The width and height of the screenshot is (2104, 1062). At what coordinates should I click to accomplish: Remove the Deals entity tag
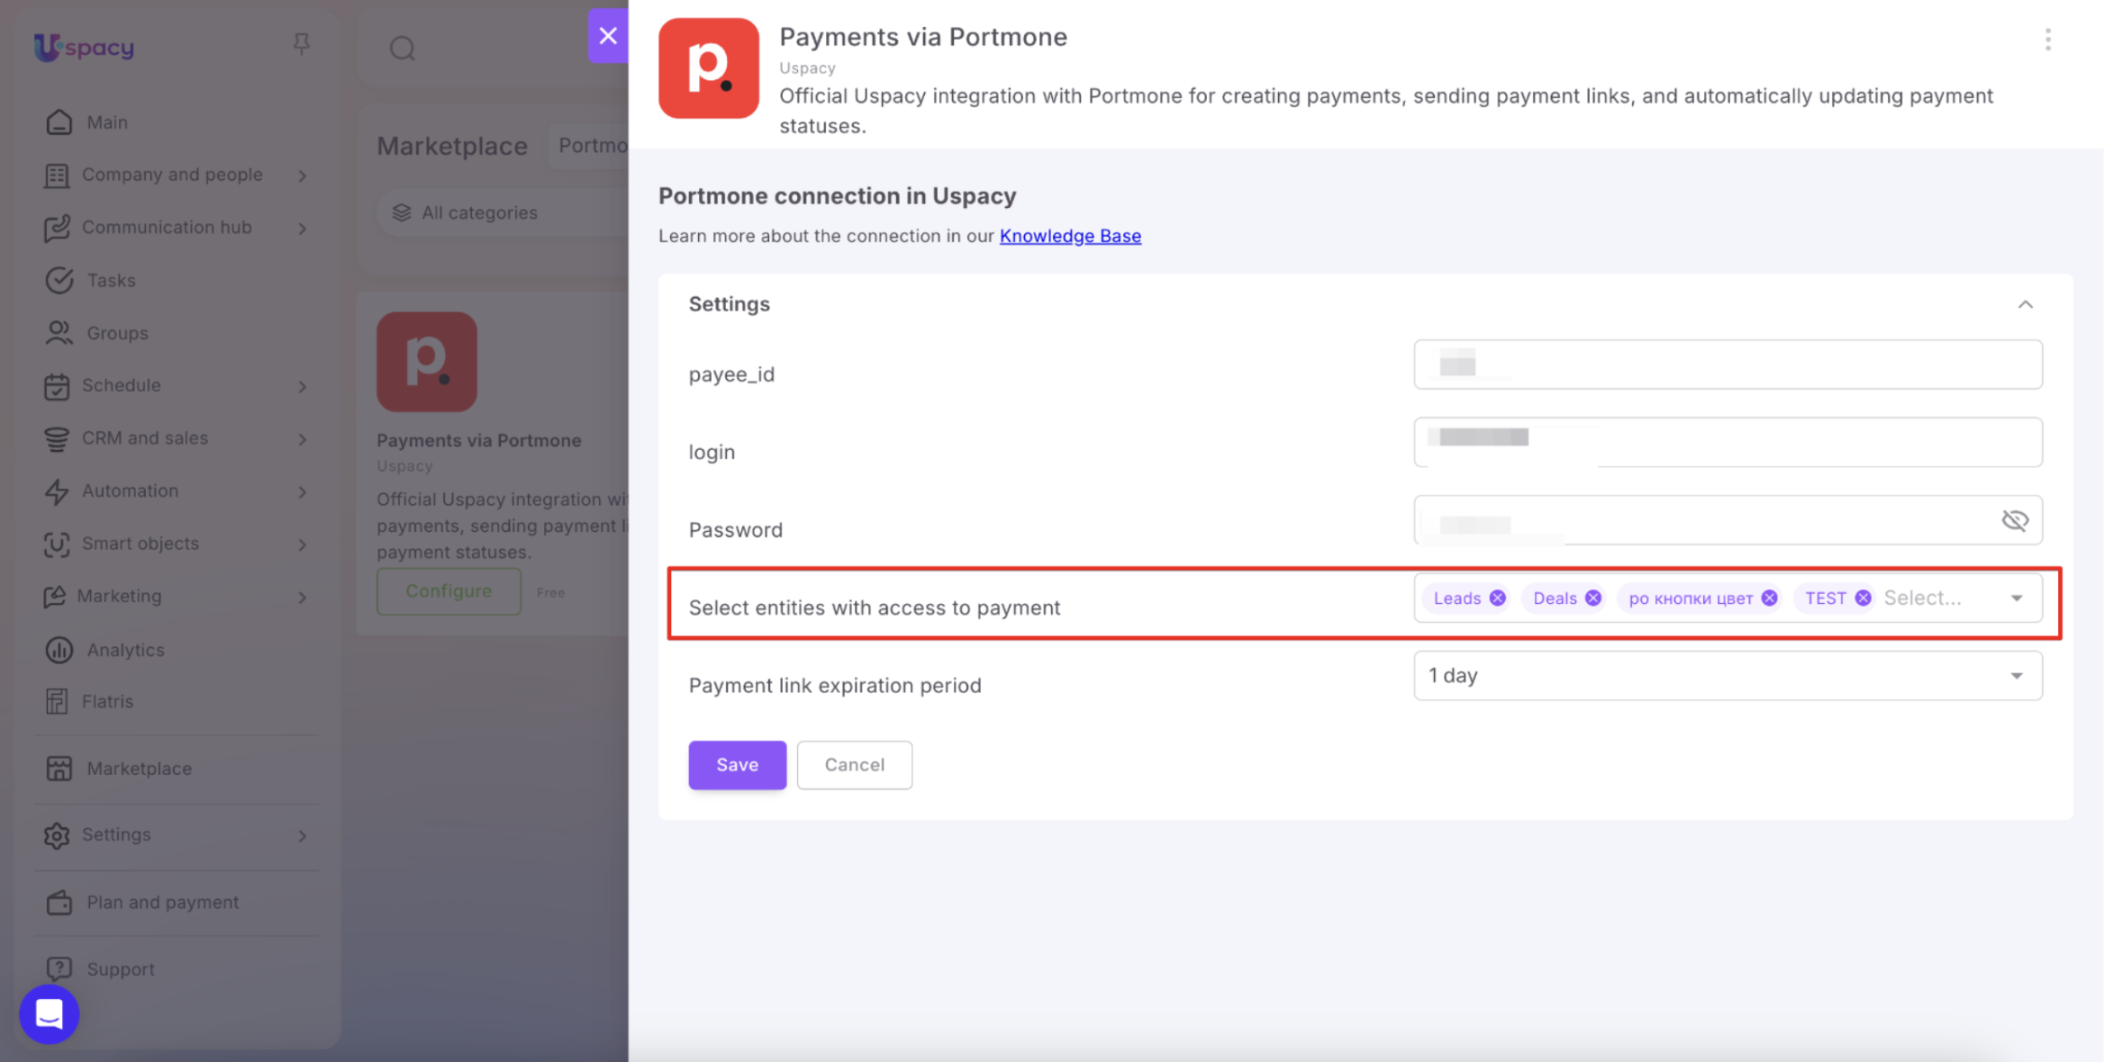[x=1593, y=598]
